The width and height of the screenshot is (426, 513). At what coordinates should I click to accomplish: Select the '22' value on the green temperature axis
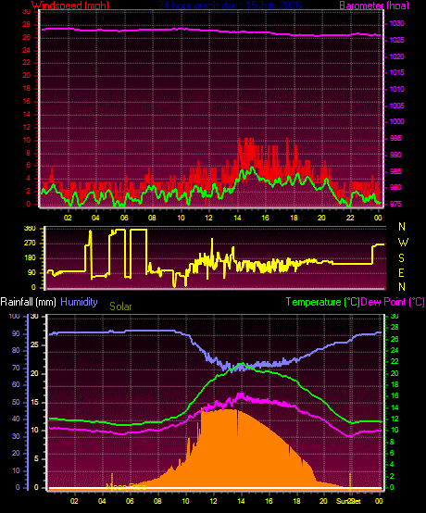(395, 361)
